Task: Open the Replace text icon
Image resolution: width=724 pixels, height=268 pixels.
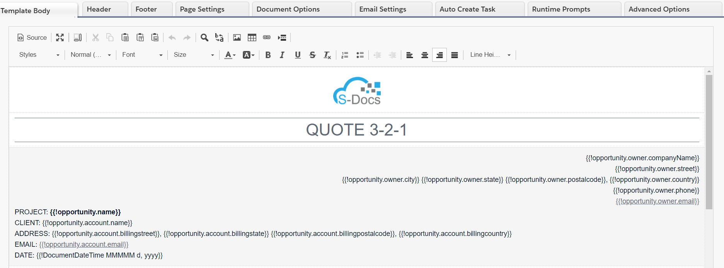Action: tap(220, 37)
